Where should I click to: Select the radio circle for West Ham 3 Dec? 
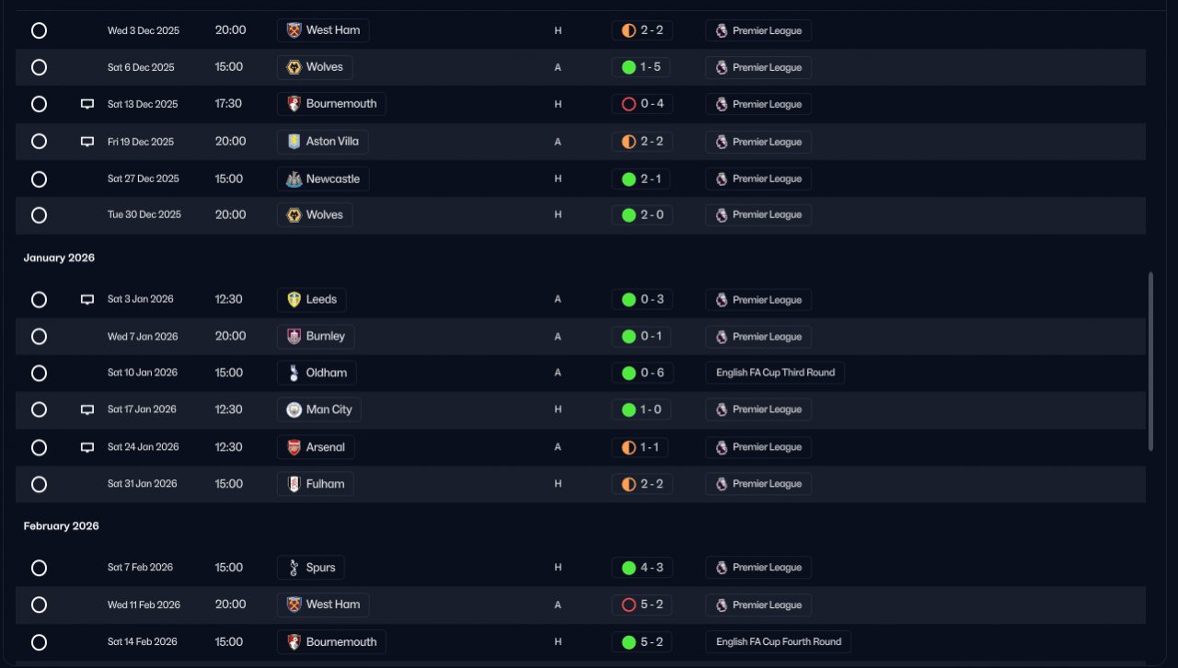tap(39, 30)
